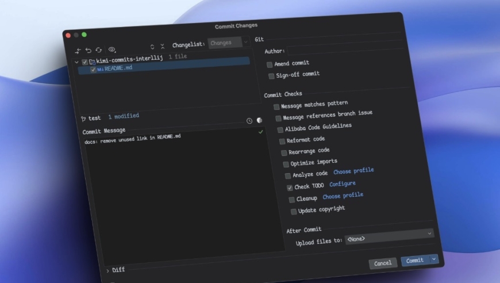
Task: Enable Sign-off commit
Action: [271, 76]
